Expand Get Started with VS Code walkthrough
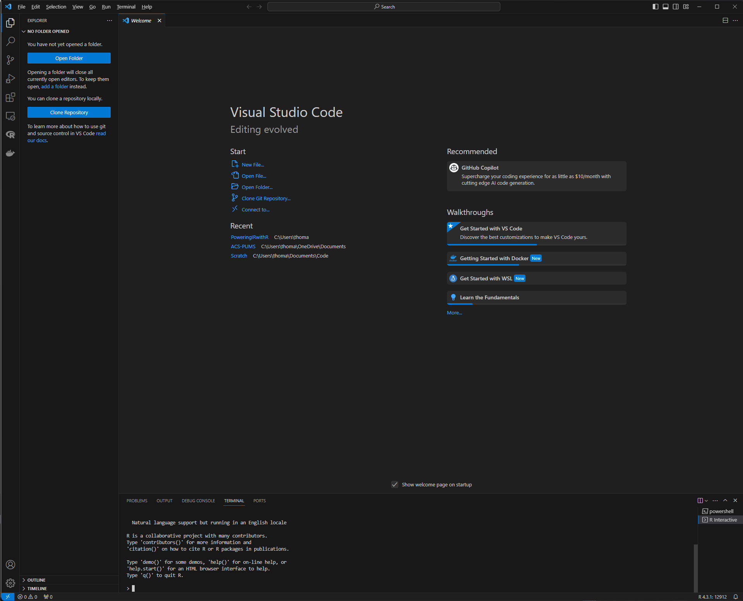Screen dimensions: 743x601 [x=536, y=233]
